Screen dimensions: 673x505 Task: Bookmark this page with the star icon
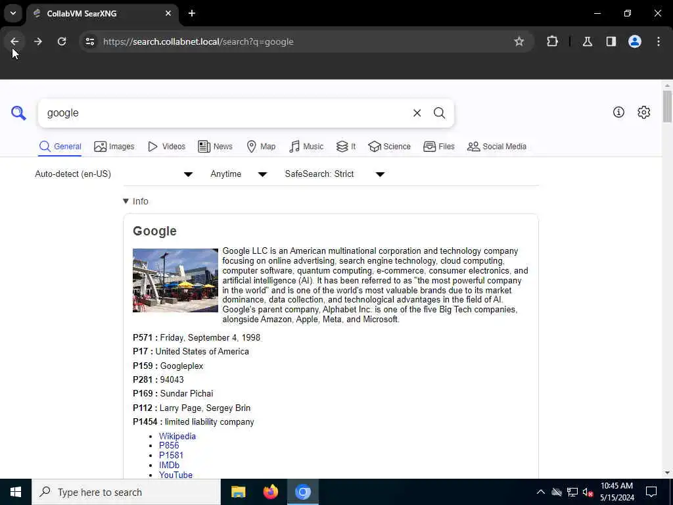519,41
